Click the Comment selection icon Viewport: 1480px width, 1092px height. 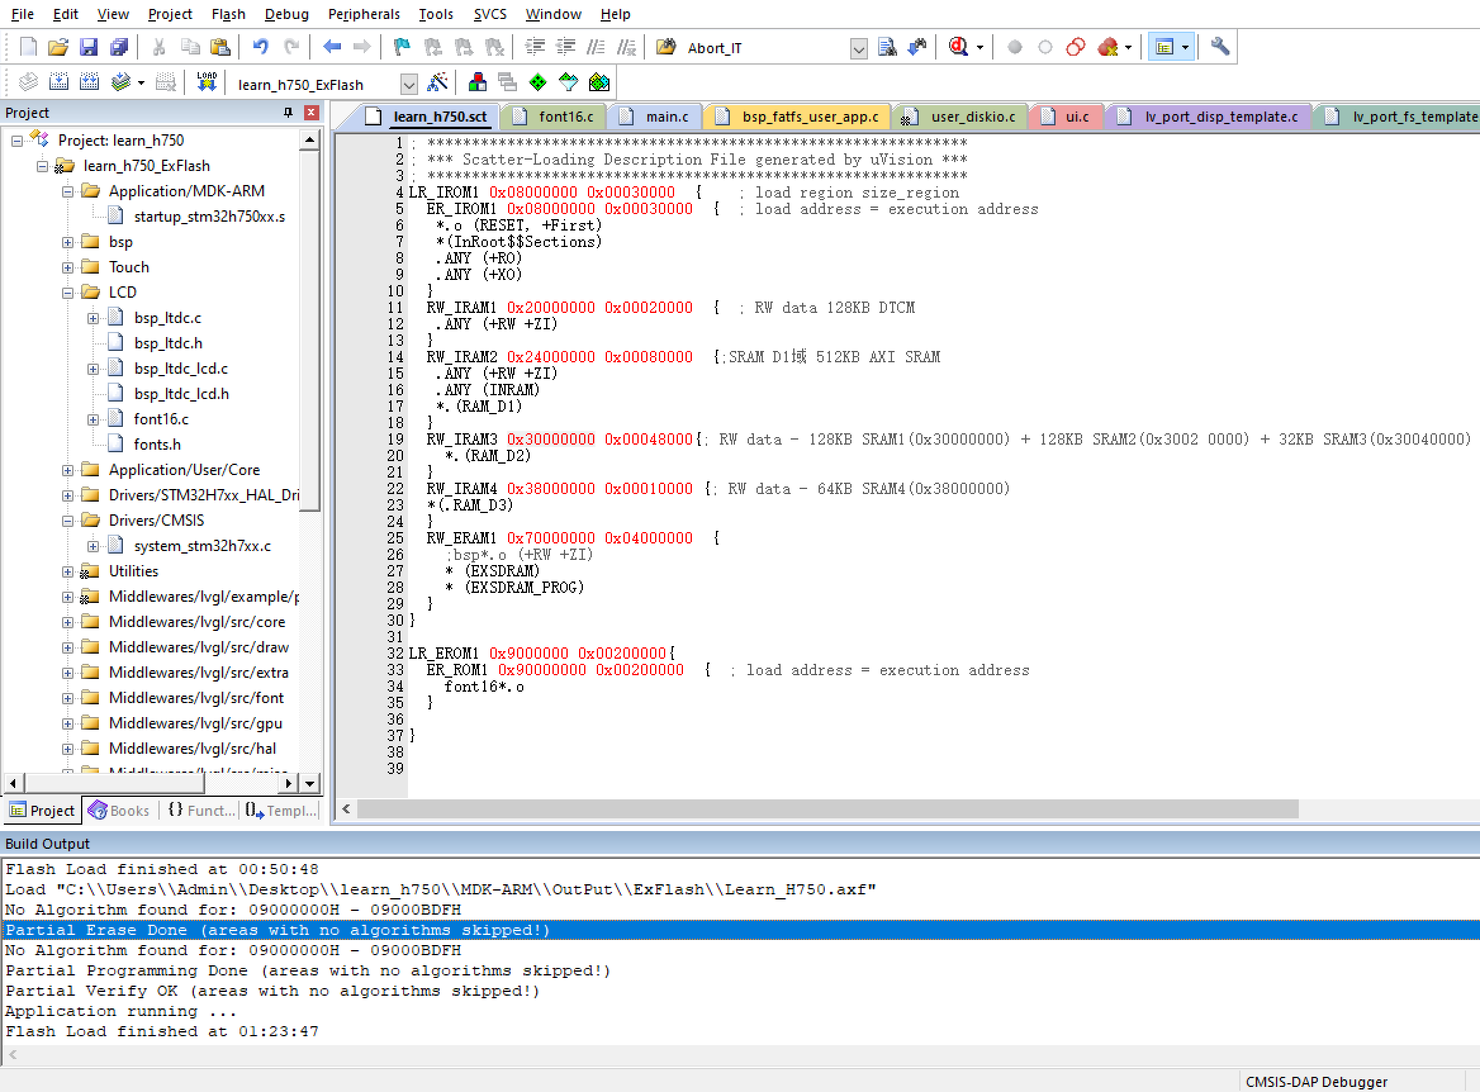point(596,47)
